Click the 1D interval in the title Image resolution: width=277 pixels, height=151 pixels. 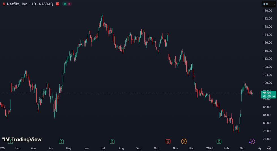point(34,4)
